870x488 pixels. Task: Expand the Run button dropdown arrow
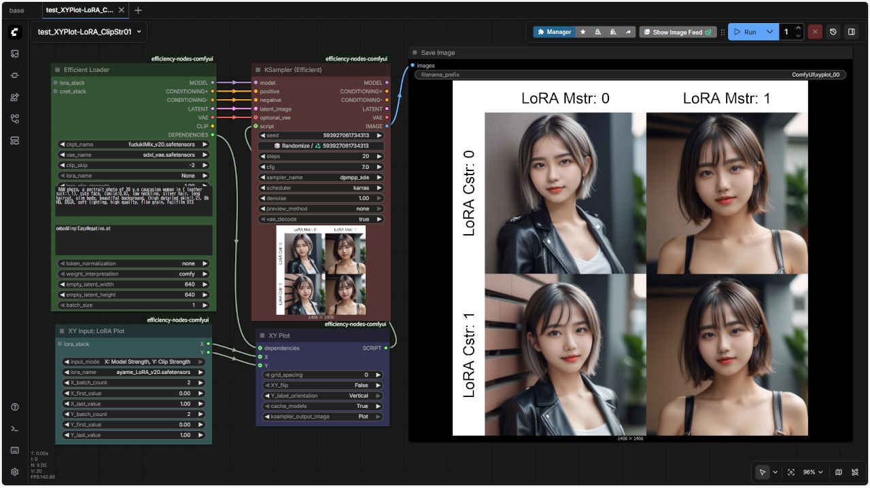[769, 32]
